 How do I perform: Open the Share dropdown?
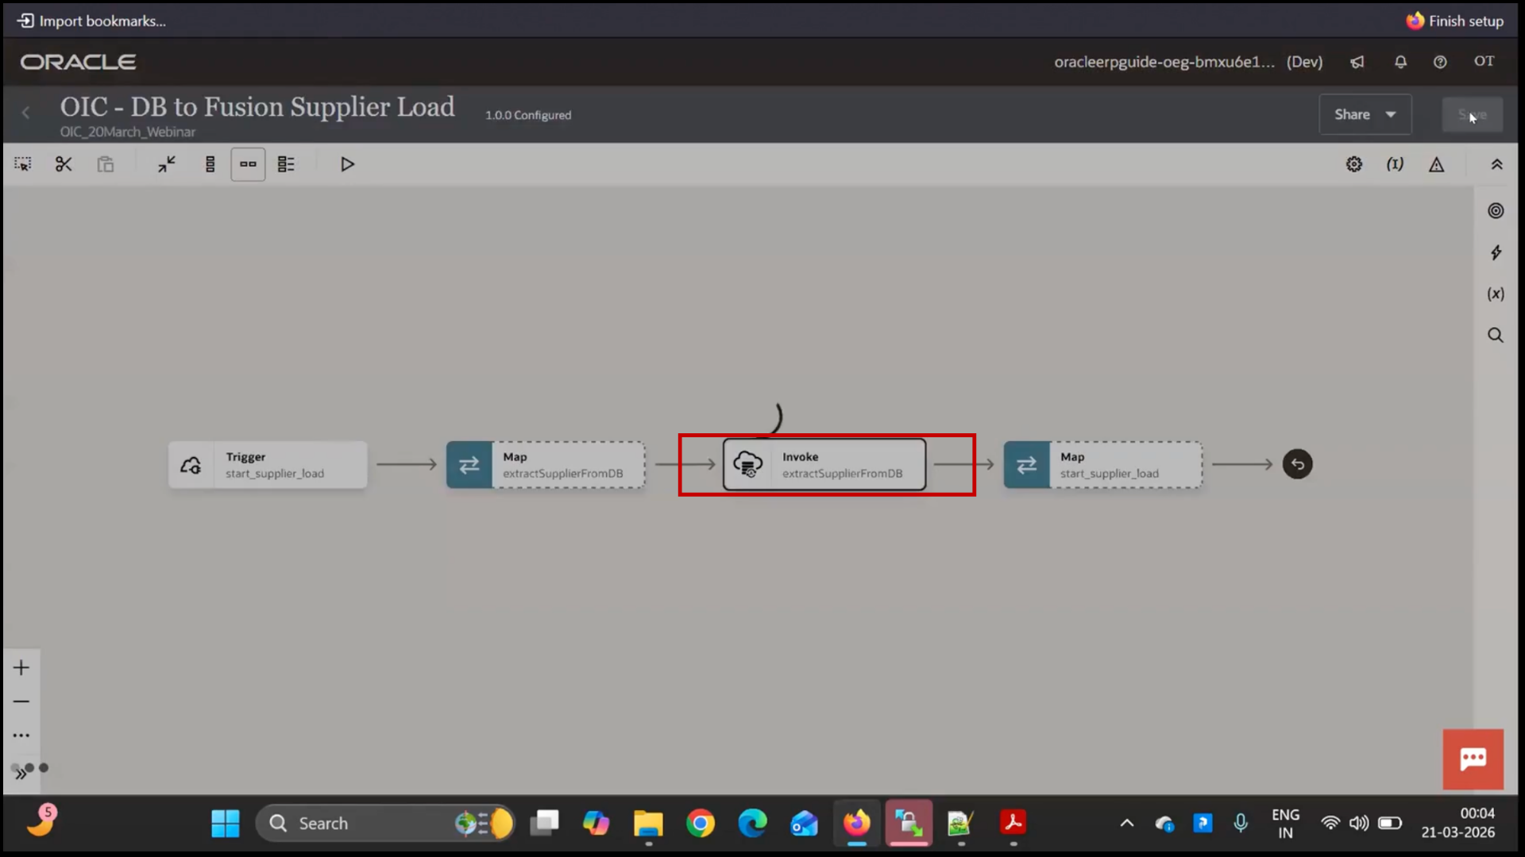1365,114
